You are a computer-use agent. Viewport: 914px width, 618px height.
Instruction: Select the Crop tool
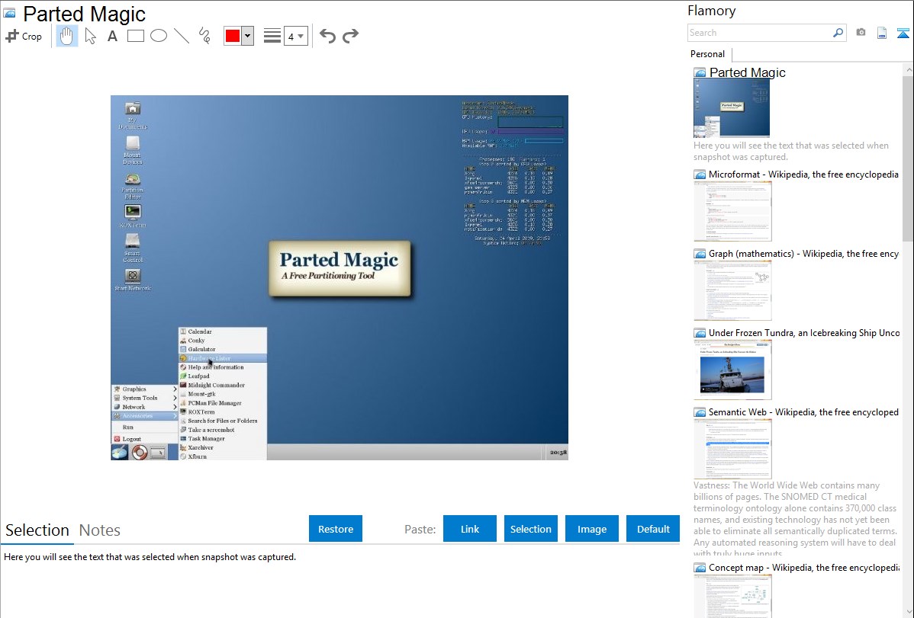[x=24, y=36]
